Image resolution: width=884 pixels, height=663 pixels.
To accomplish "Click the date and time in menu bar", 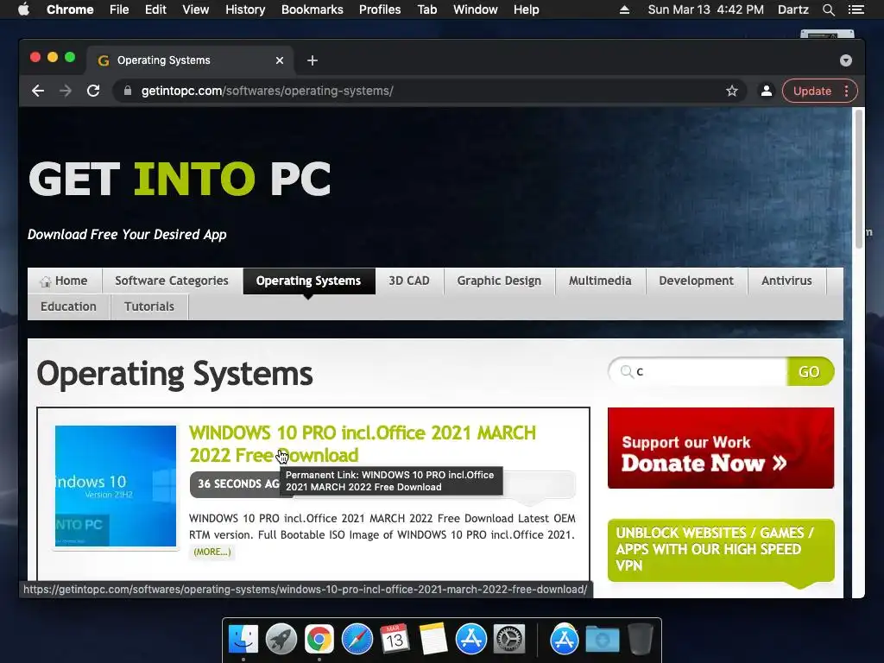I will tap(706, 9).
